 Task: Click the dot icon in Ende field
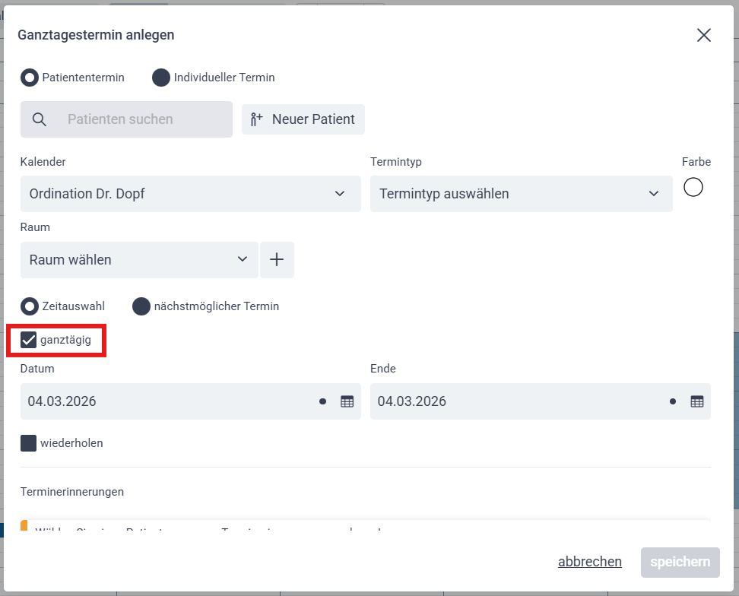click(673, 401)
